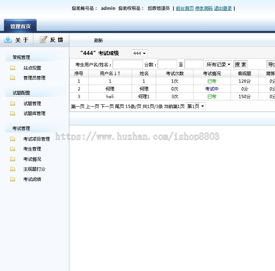The width and height of the screenshot is (275, 271).
Task: Open the 444 exam selector dropdown
Action: coord(140,53)
